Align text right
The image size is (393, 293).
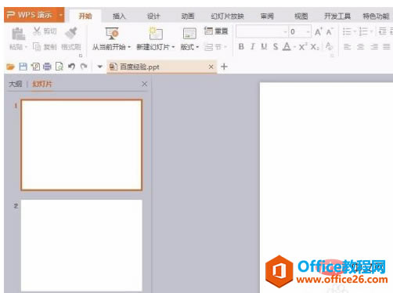click(x=374, y=47)
